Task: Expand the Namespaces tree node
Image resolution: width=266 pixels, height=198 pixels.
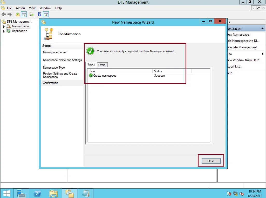Action: (4, 27)
